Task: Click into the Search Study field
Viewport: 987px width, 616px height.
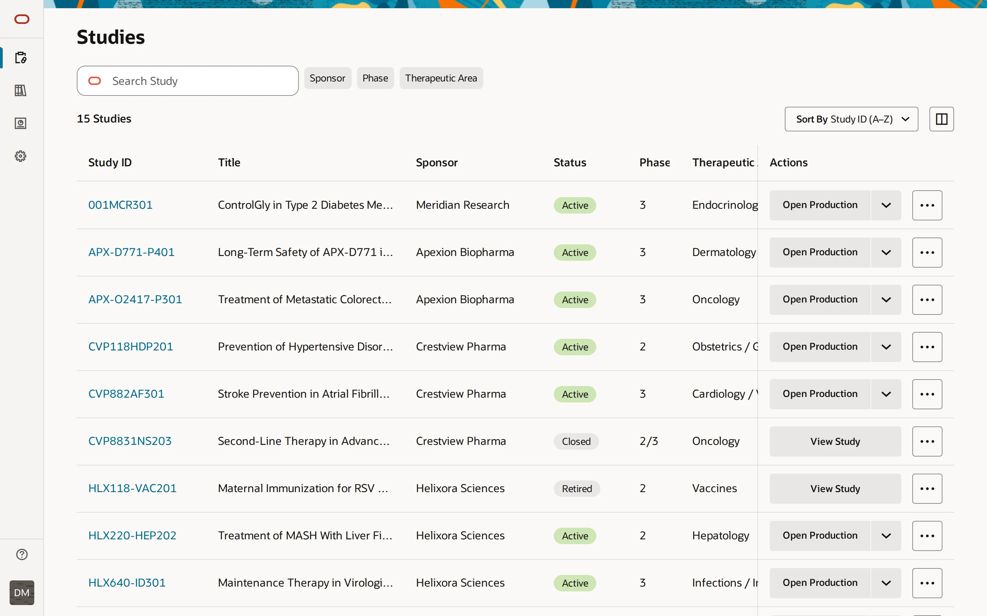Action: 187,81
